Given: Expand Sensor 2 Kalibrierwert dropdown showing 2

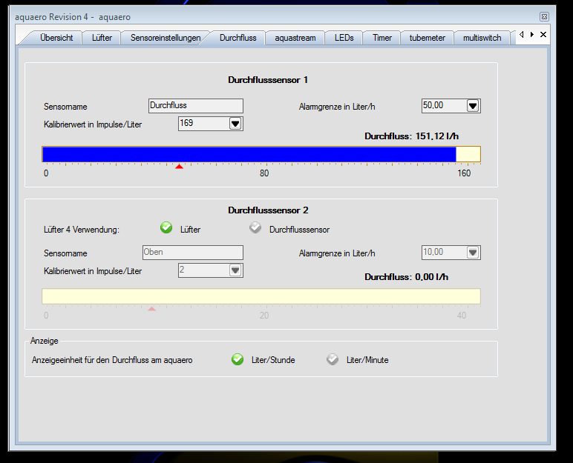Looking at the screenshot, I should coord(235,270).
